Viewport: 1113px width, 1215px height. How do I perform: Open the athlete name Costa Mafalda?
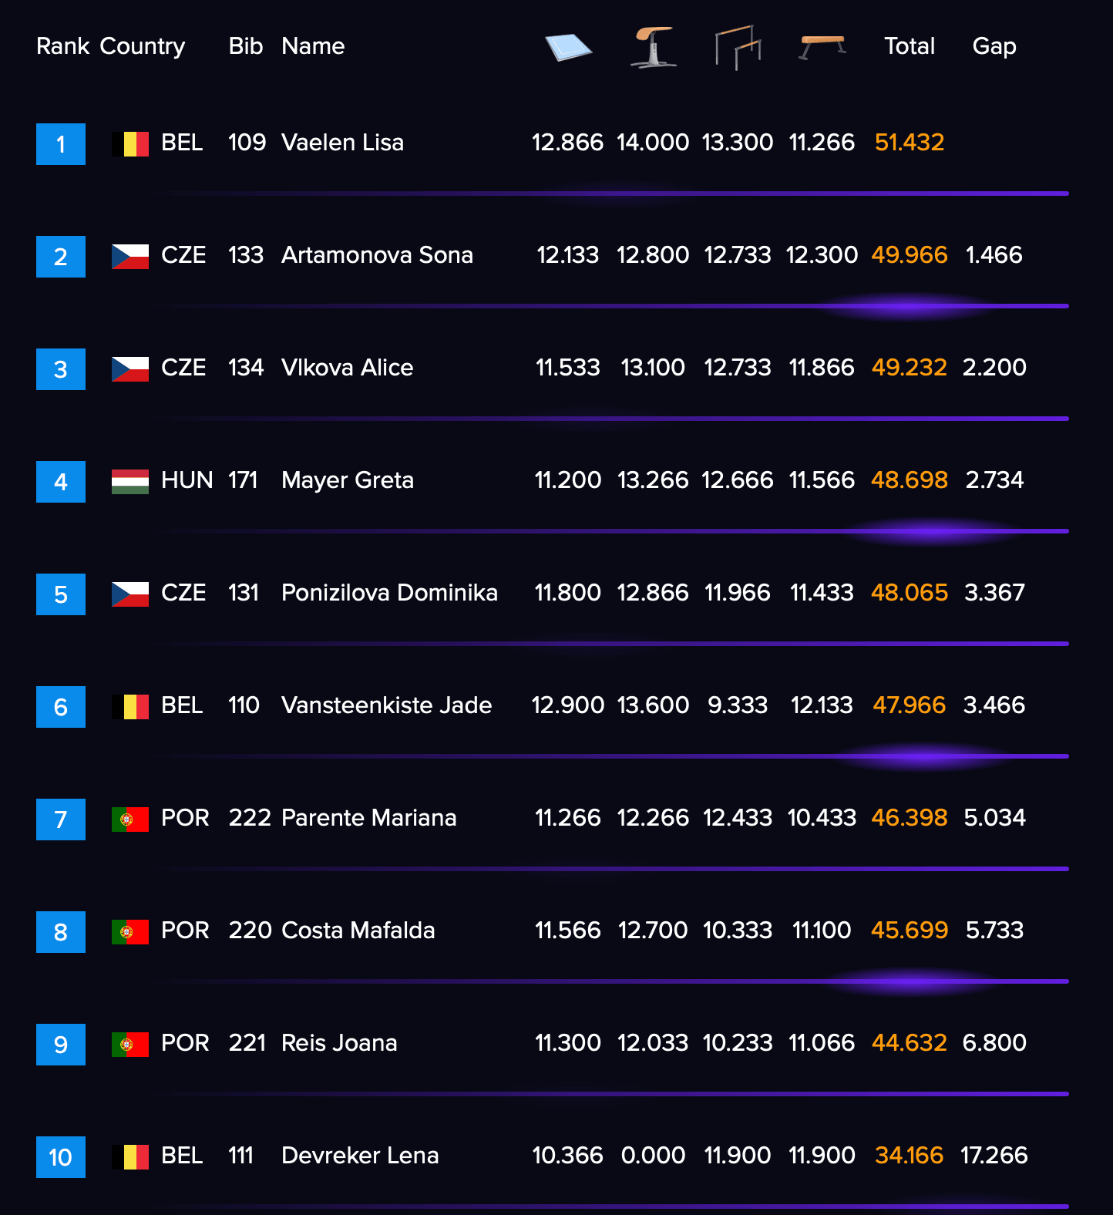(x=358, y=931)
